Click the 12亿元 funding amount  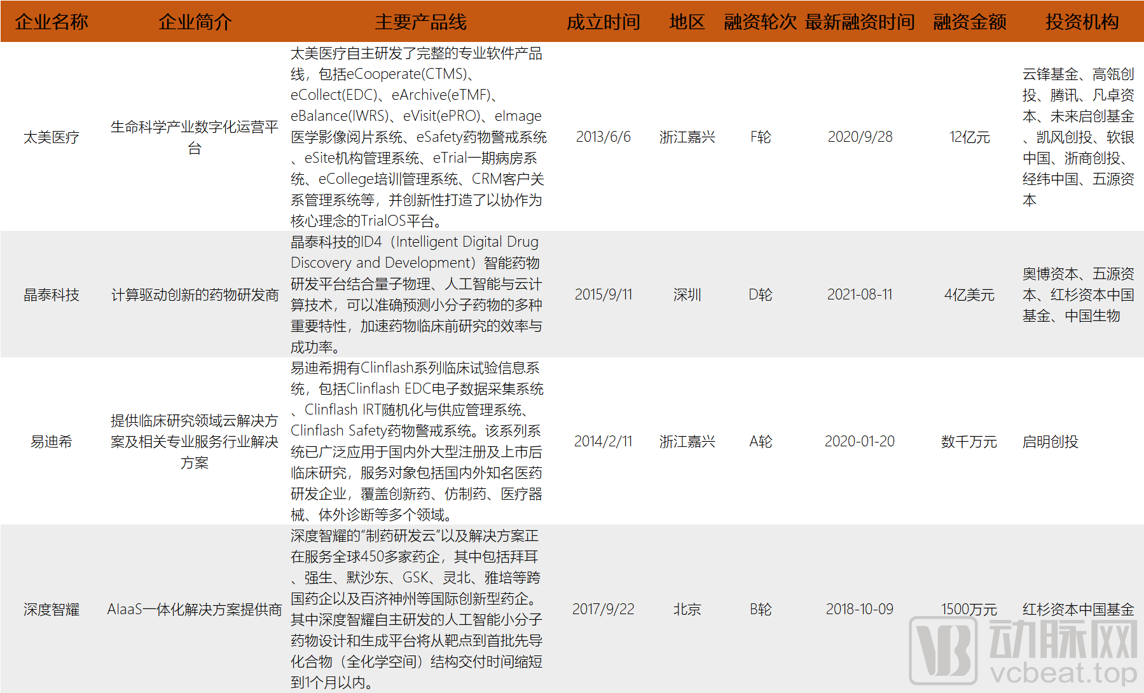tap(969, 137)
